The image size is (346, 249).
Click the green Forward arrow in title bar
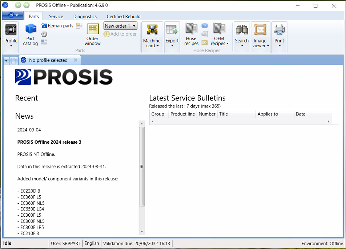pos(27,5)
